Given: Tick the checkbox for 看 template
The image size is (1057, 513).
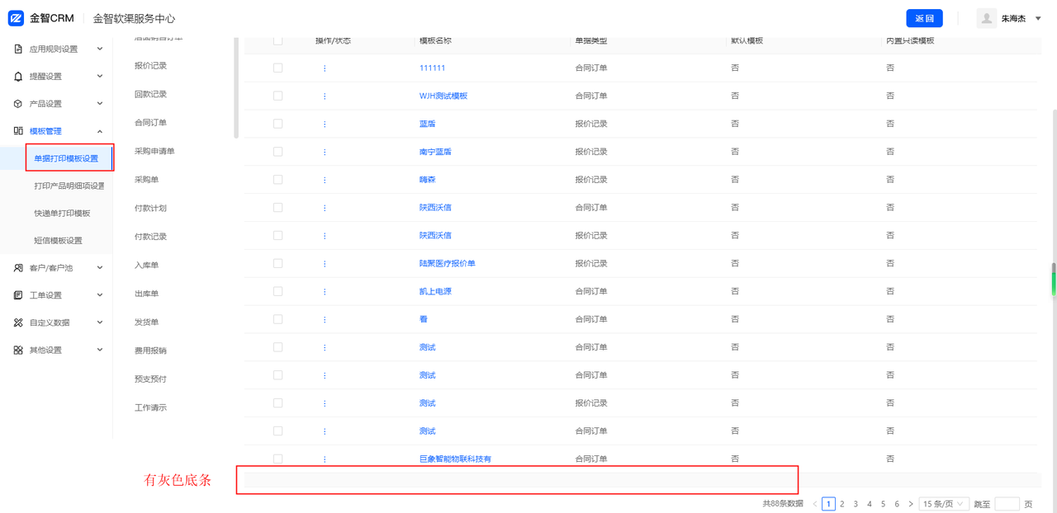Looking at the screenshot, I should click(x=277, y=319).
